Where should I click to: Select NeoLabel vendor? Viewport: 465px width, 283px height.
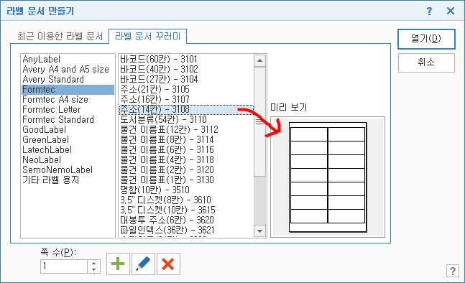point(68,160)
